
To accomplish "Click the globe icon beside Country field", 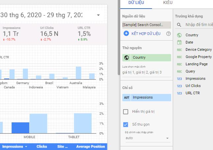I will [x=179, y=35].
